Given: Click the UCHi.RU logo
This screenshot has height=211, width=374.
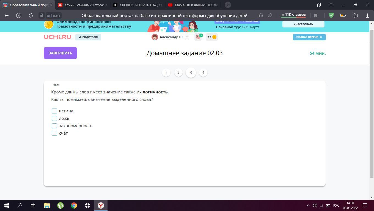Looking at the screenshot, I should click(57, 37).
